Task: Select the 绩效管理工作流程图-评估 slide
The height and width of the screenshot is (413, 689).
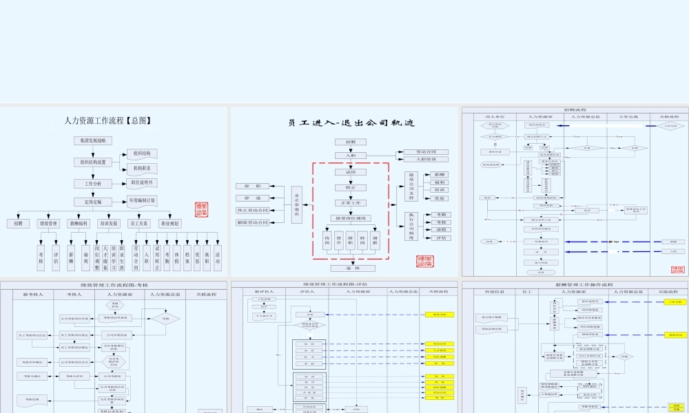Action: 344,346
